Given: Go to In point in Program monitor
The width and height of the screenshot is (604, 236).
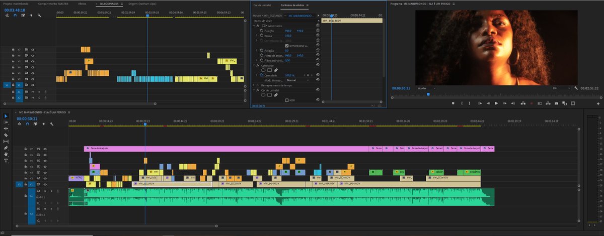Looking at the screenshot, I should tap(480, 103).
